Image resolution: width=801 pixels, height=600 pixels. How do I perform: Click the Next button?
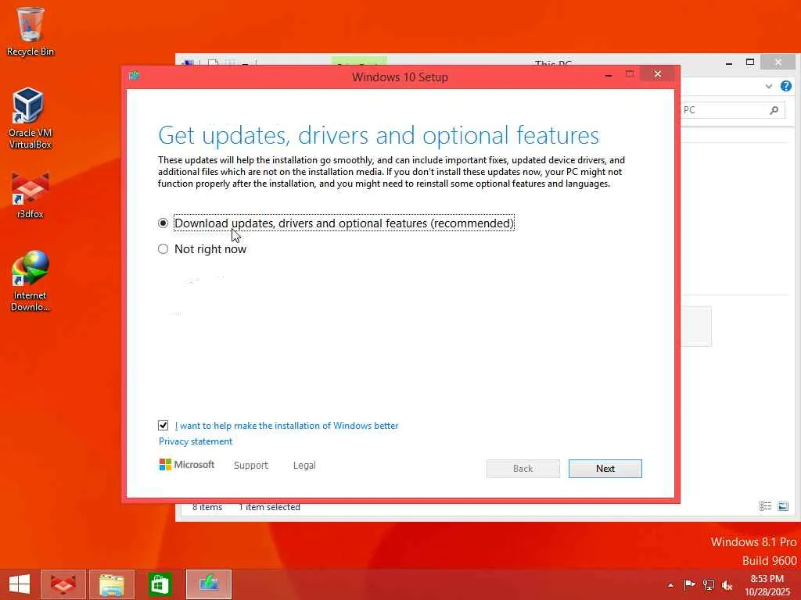(605, 469)
